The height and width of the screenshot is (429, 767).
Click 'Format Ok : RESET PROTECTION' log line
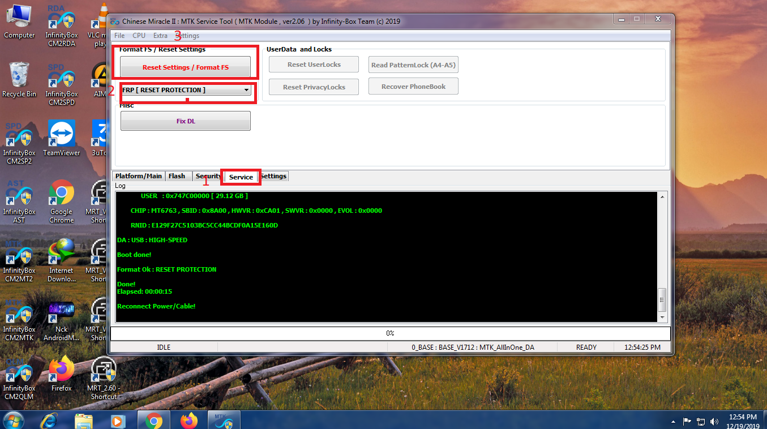point(167,269)
